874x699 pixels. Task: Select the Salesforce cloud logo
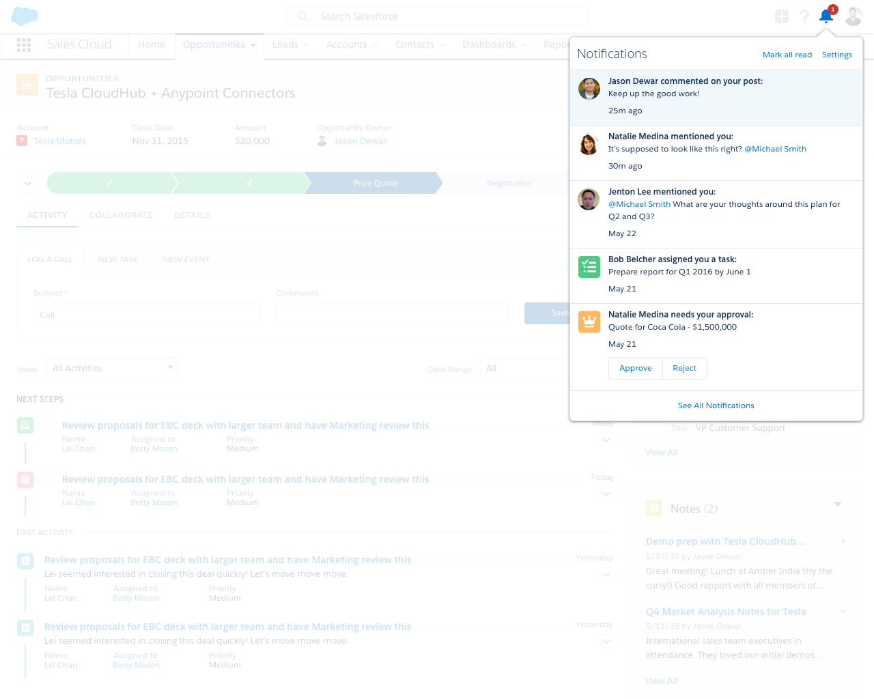click(24, 15)
